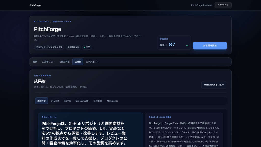Switch to デモ台本 sub-tab
This screenshot has height=147, width=261.
pyautogui.click(x=55, y=101)
